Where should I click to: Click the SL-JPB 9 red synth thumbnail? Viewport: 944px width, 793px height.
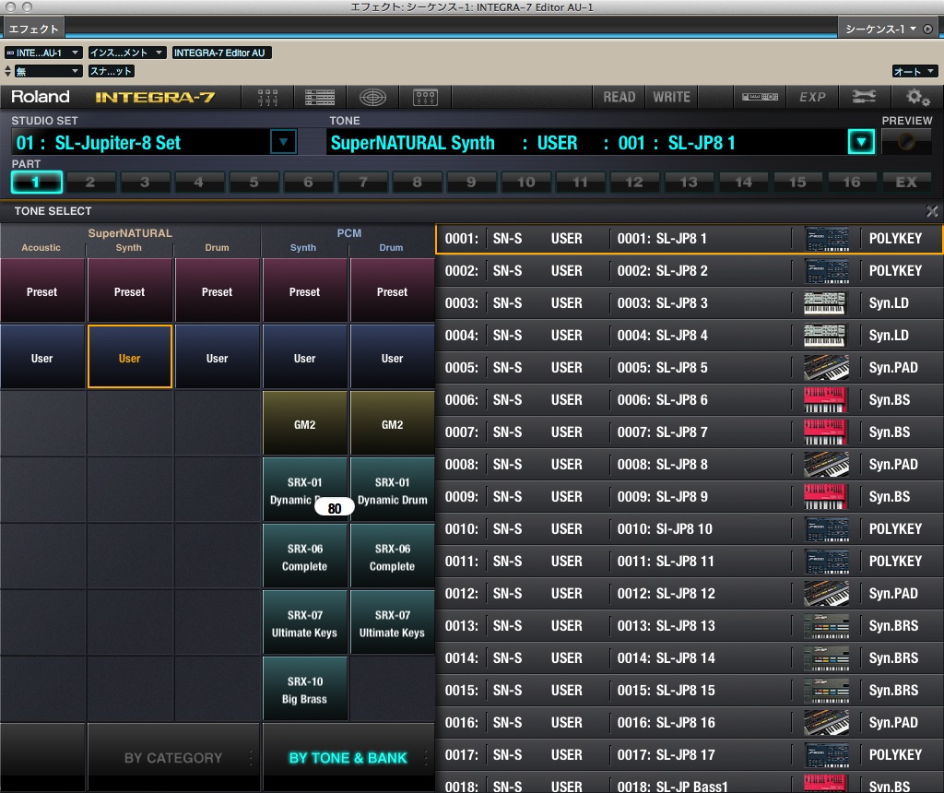tap(827, 497)
